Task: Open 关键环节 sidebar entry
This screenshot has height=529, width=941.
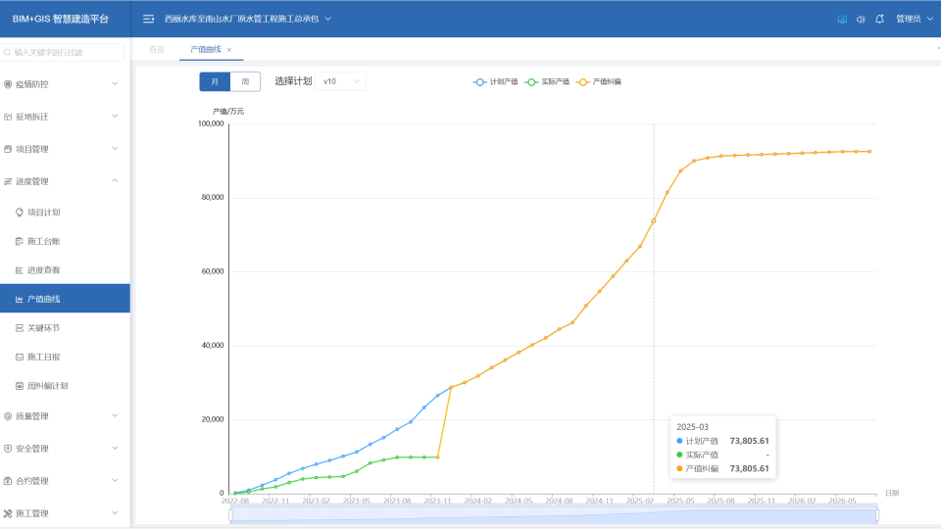Action: coord(43,327)
